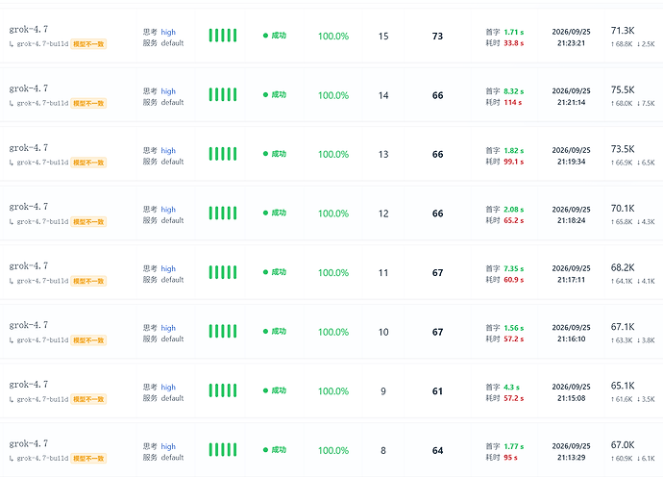Click the blue high link in row 15

[168, 32]
